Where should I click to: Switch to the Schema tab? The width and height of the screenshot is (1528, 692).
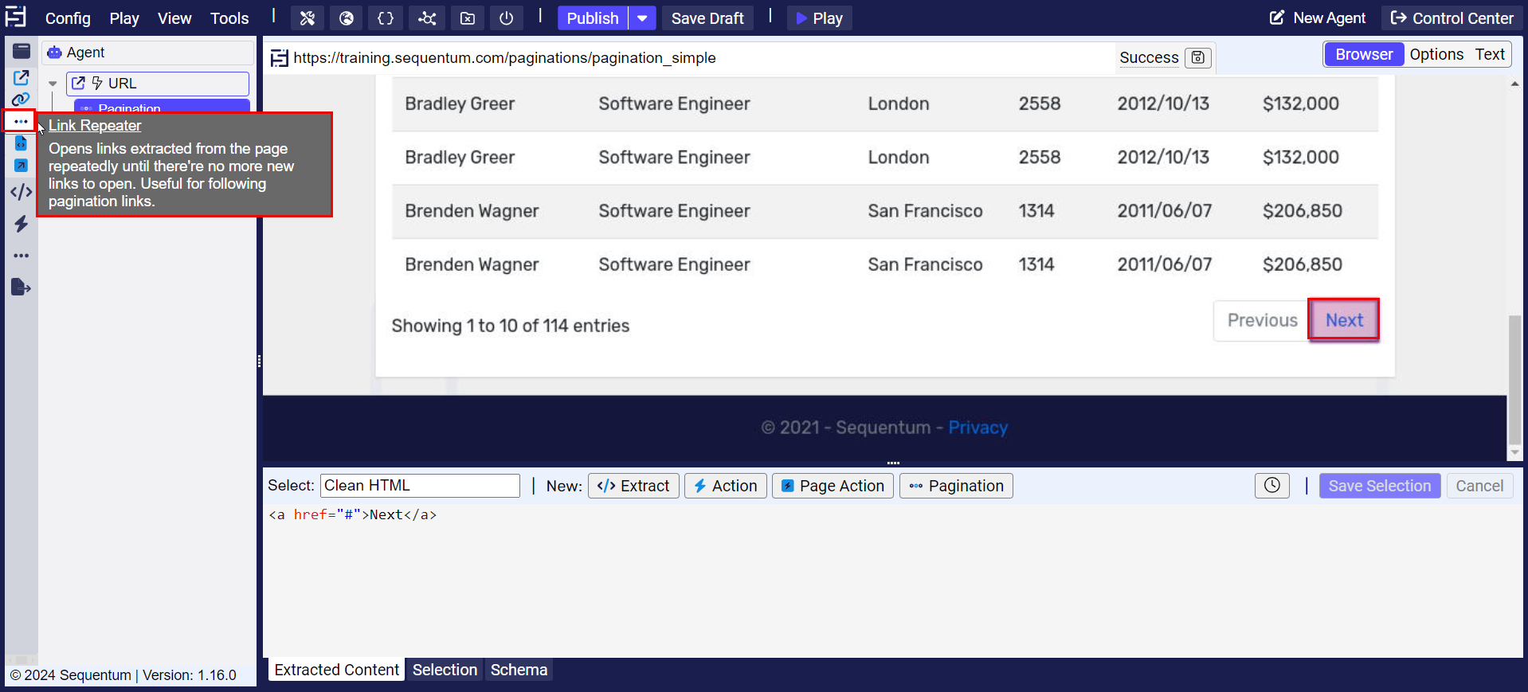point(519,670)
